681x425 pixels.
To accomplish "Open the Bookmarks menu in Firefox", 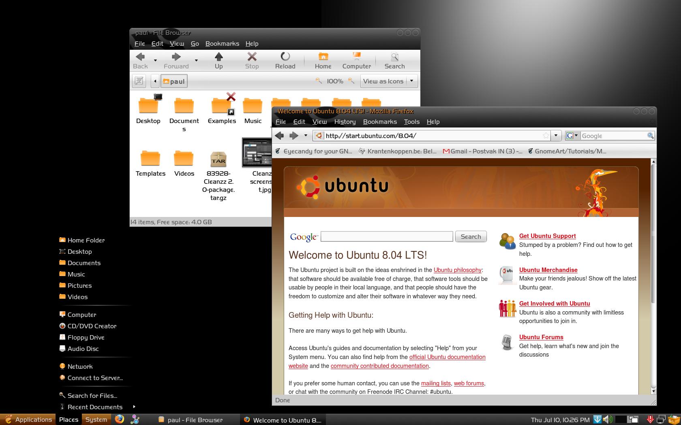I will click(x=379, y=121).
